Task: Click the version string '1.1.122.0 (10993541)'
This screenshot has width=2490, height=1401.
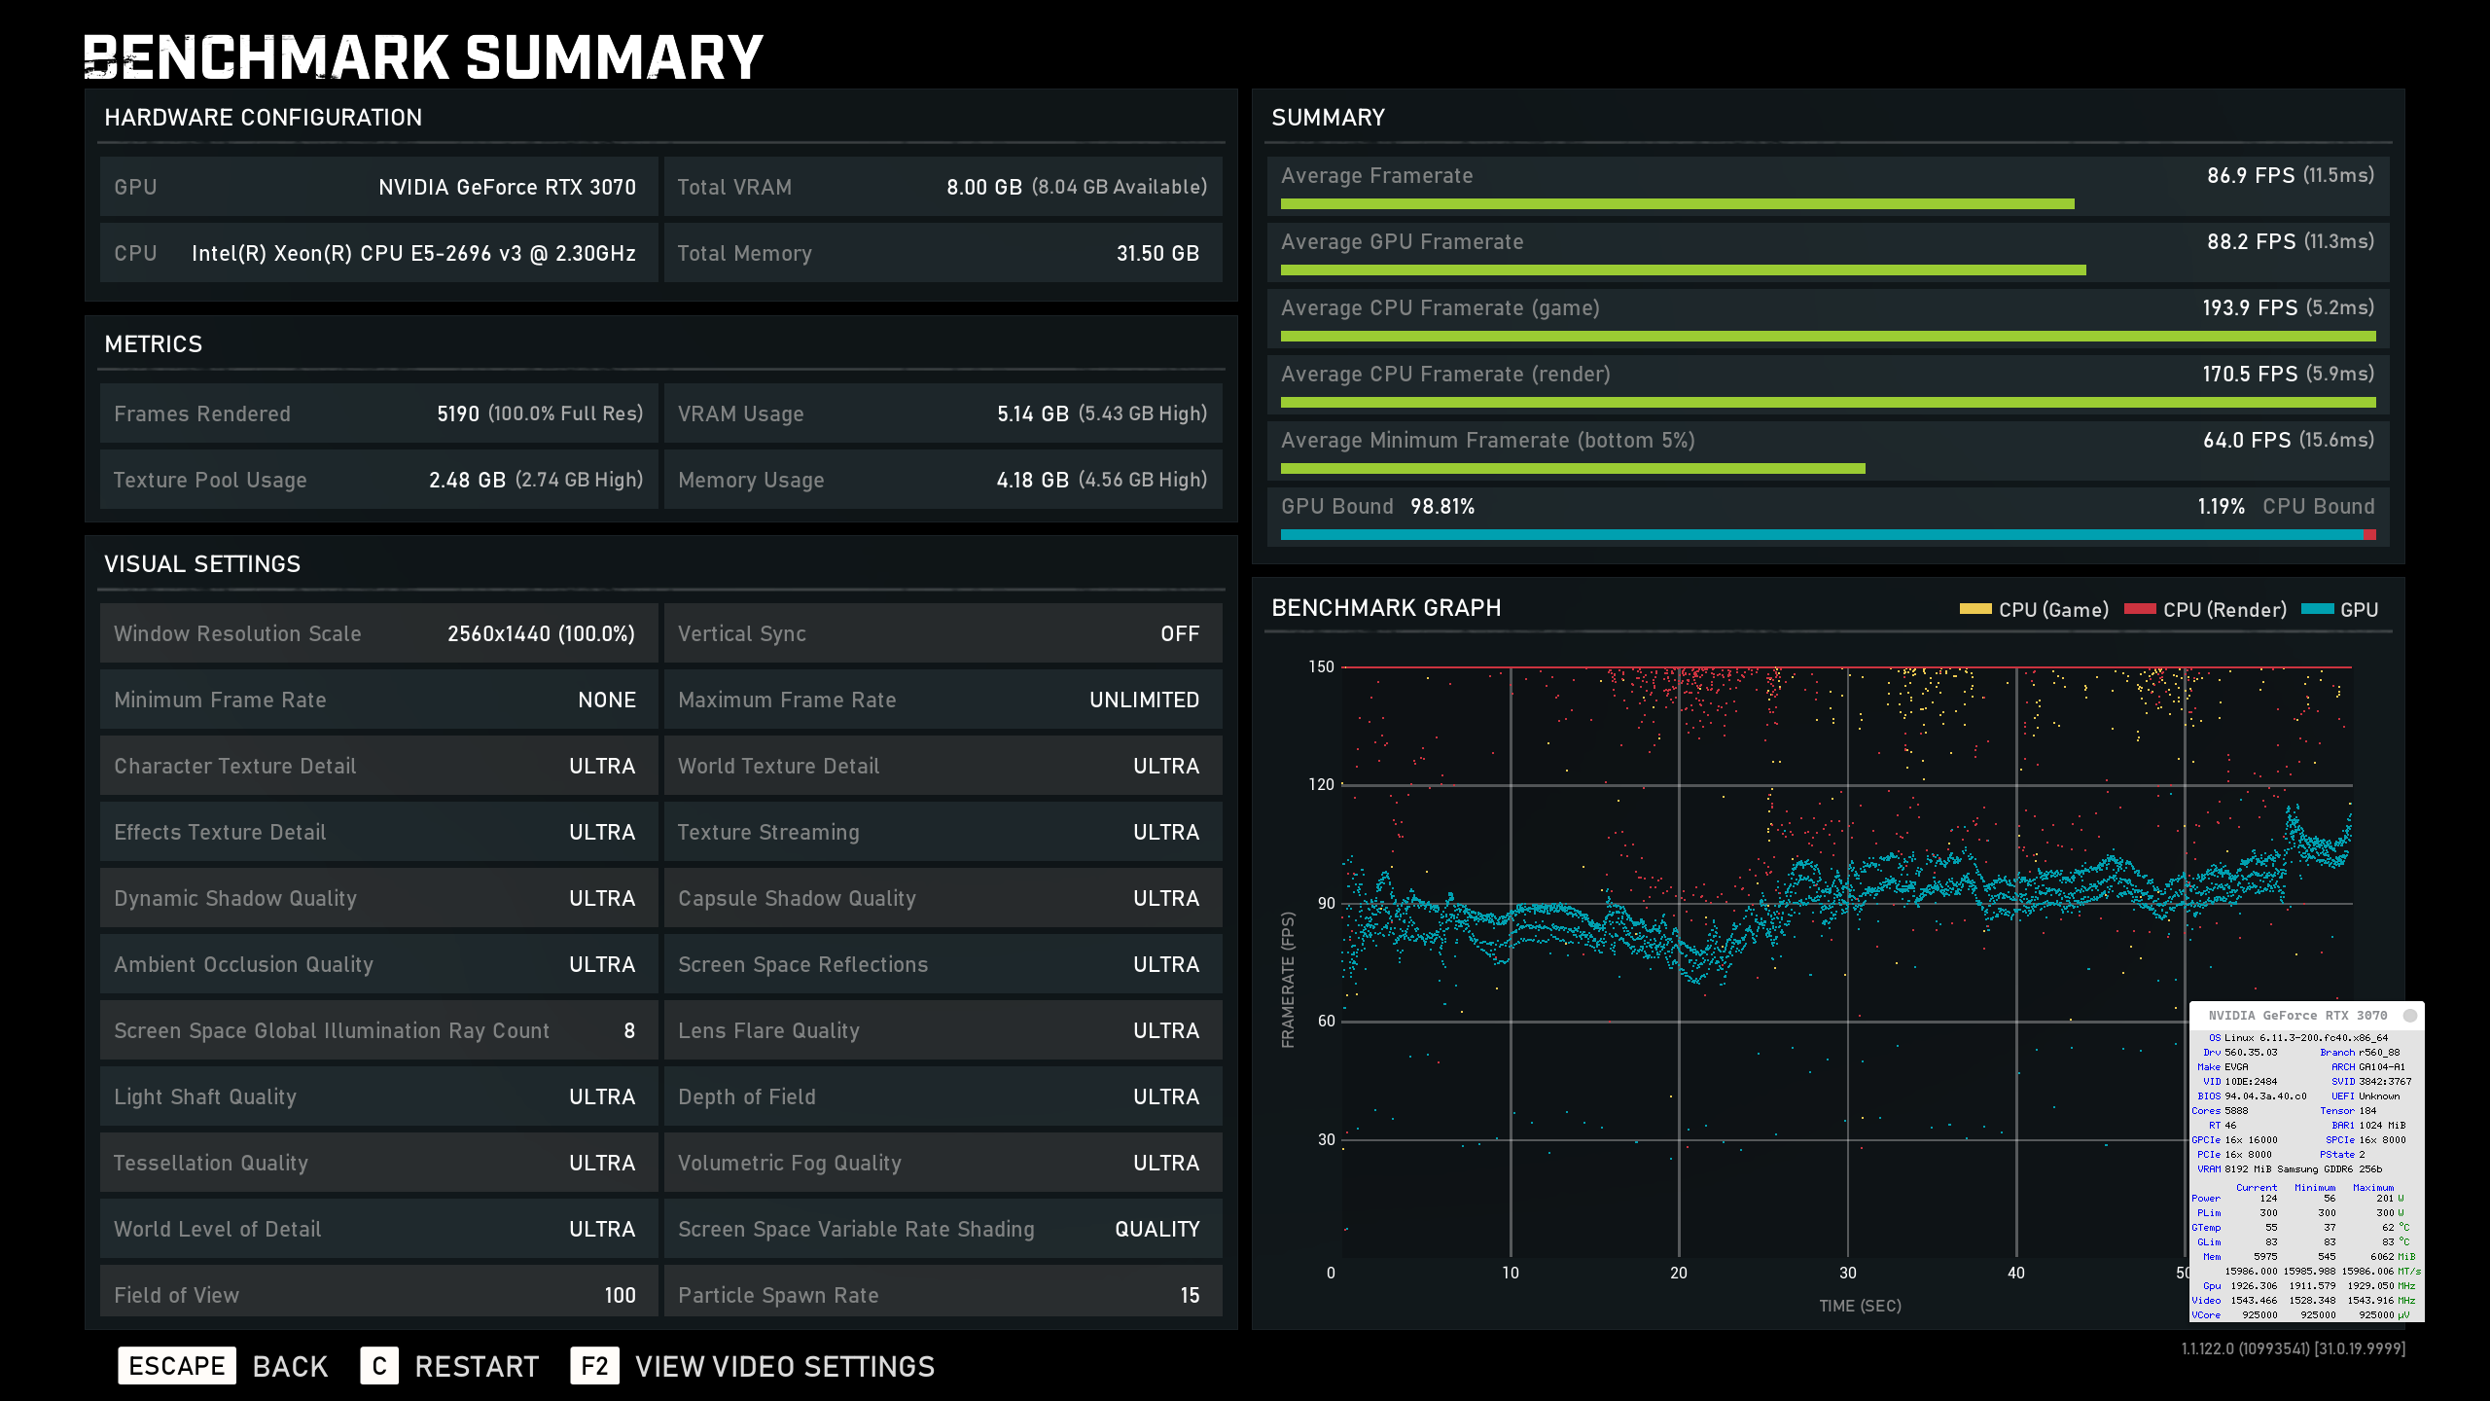Action: [2245, 1348]
